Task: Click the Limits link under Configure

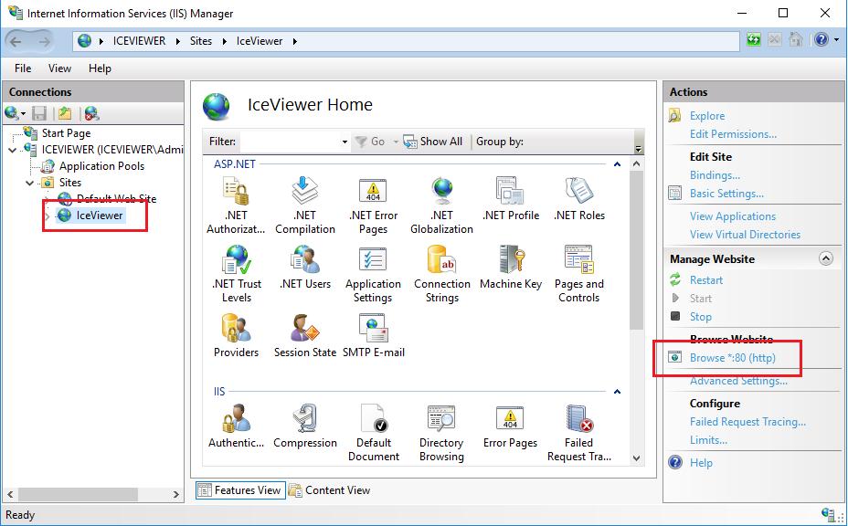Action: point(708,440)
